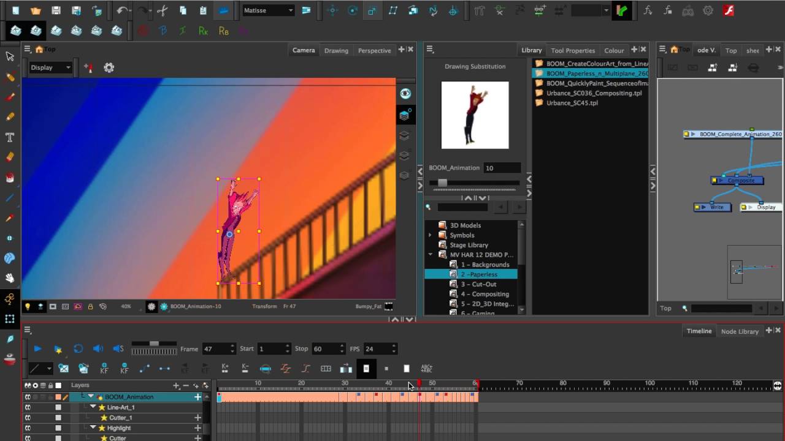785x441 pixels.
Task: Switch to the Perspective tab
Action: pos(374,50)
